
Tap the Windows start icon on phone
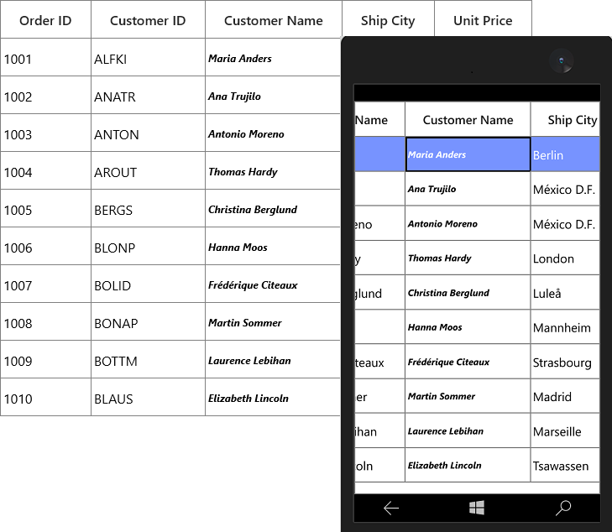pos(477,508)
